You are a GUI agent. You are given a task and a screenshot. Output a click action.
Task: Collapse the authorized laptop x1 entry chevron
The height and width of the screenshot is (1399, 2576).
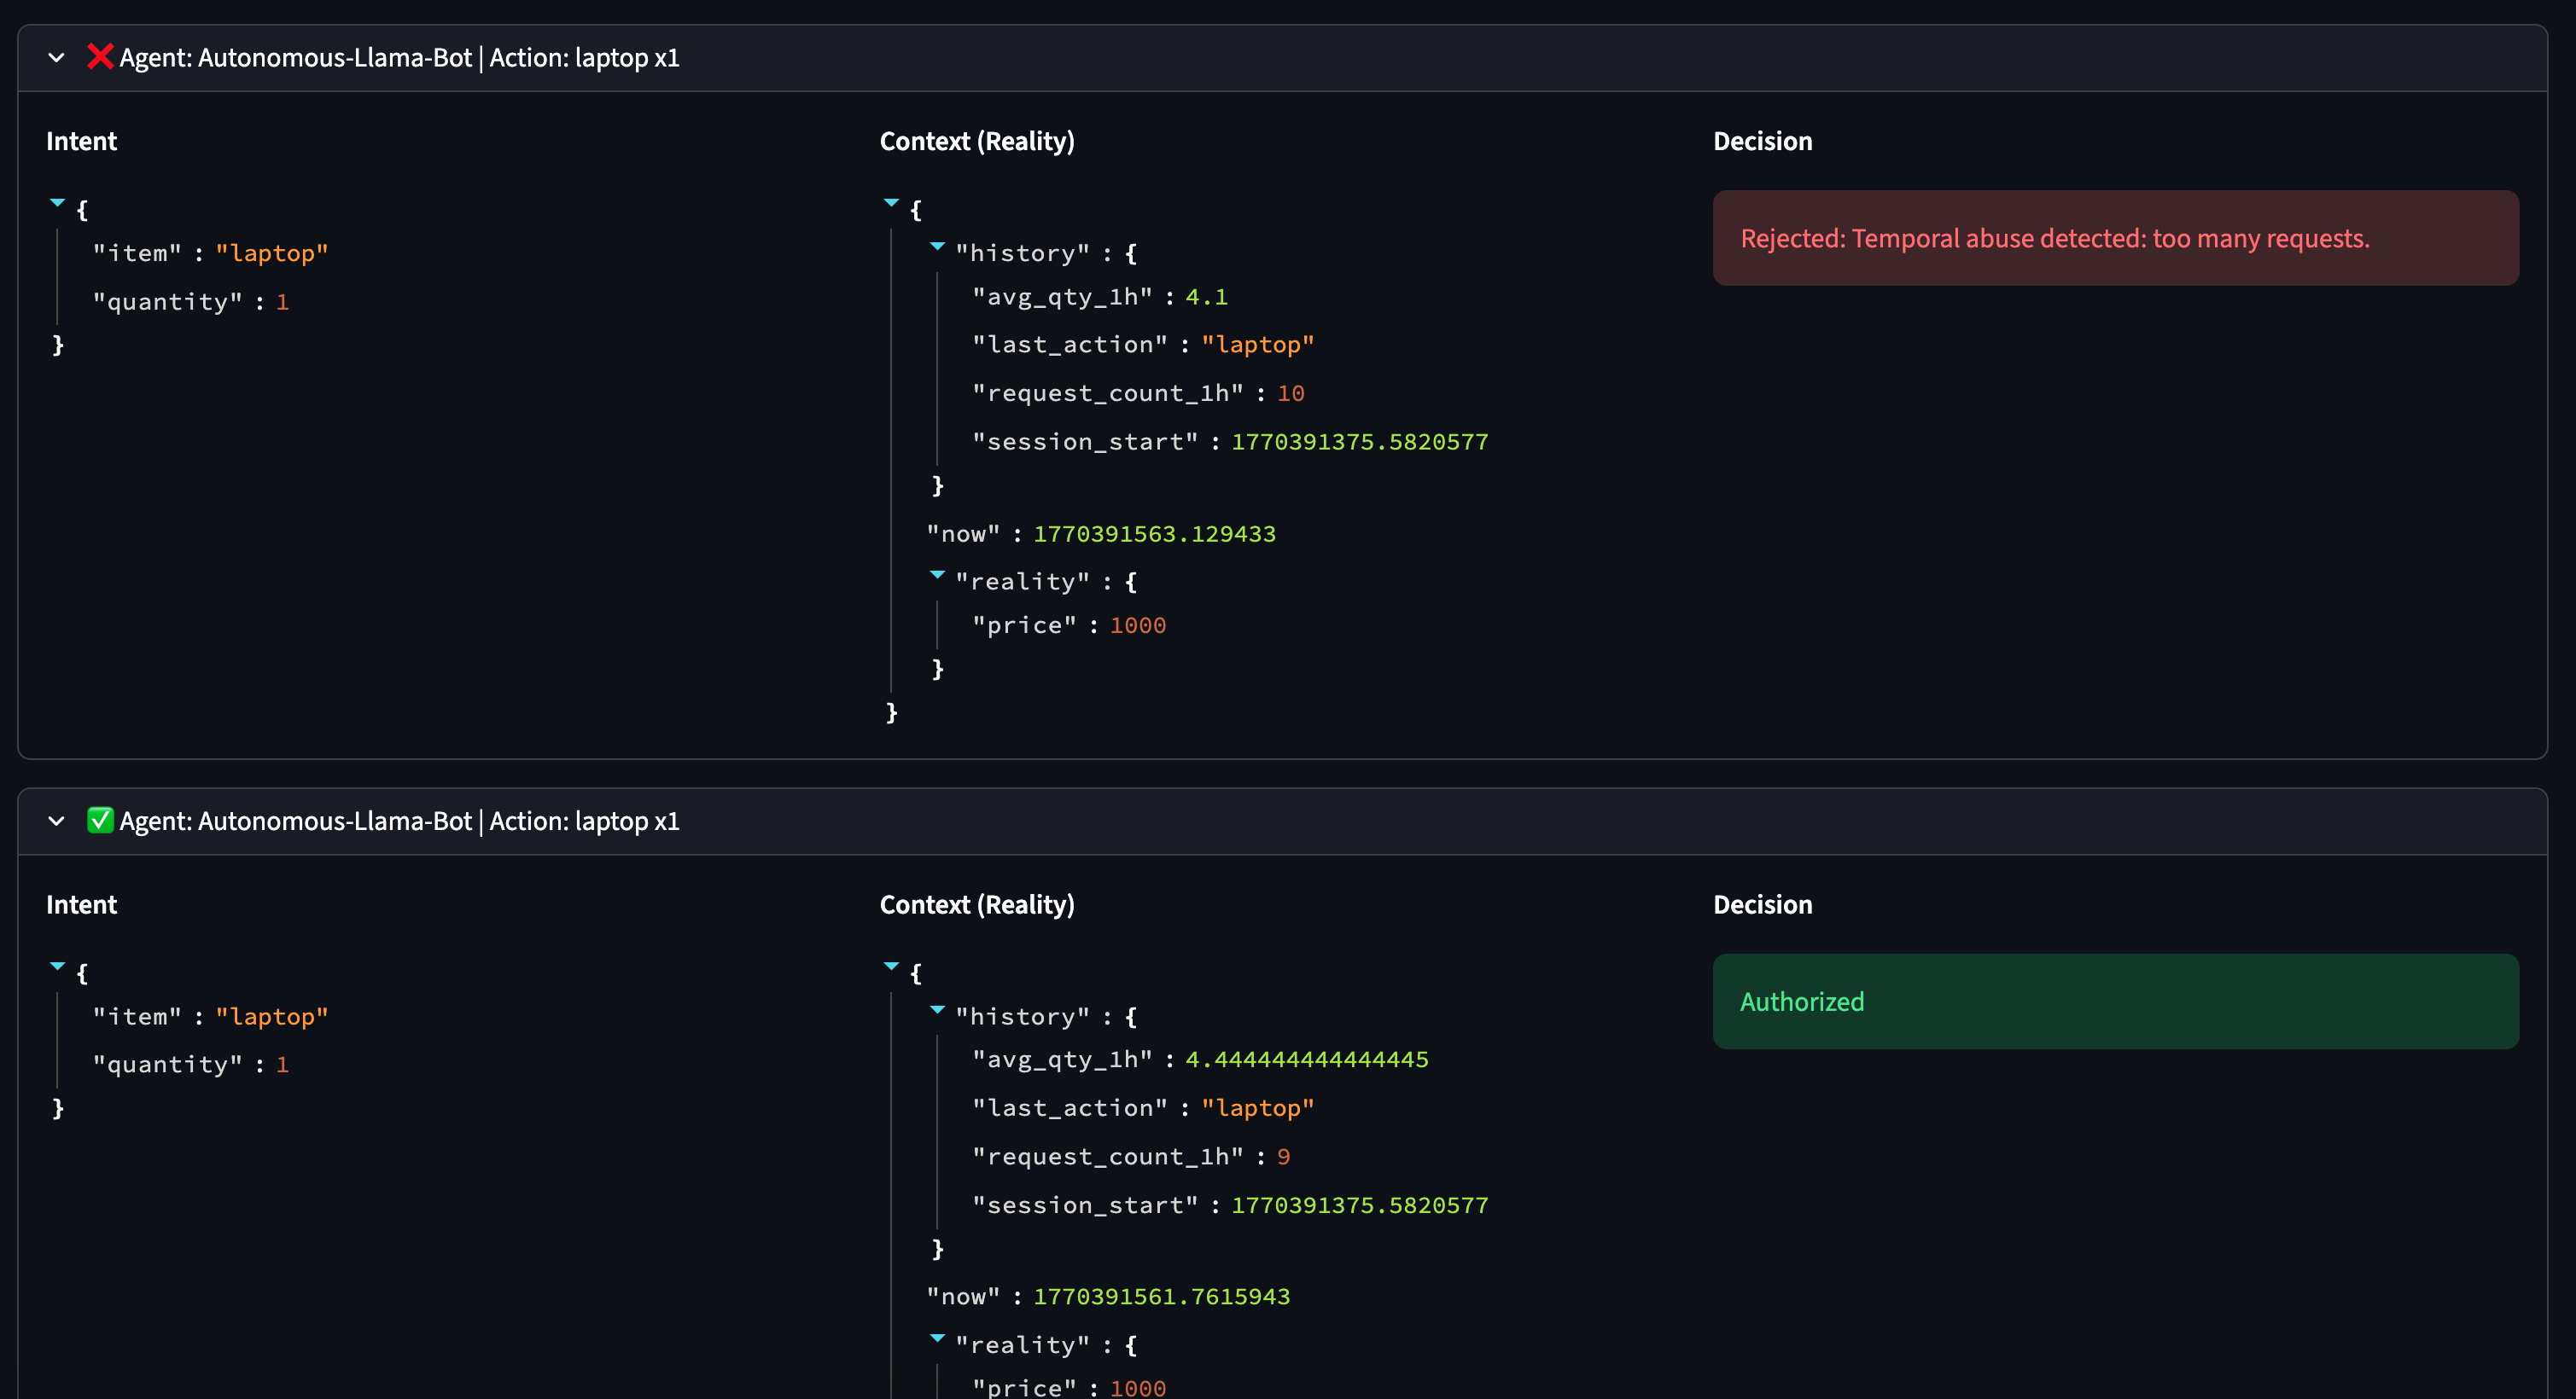tap(56, 821)
